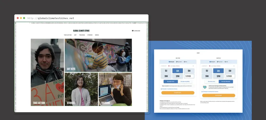Click the US flag icon in One Time form
Viewport: 266px width, 120px height.
click(x=169, y=66)
